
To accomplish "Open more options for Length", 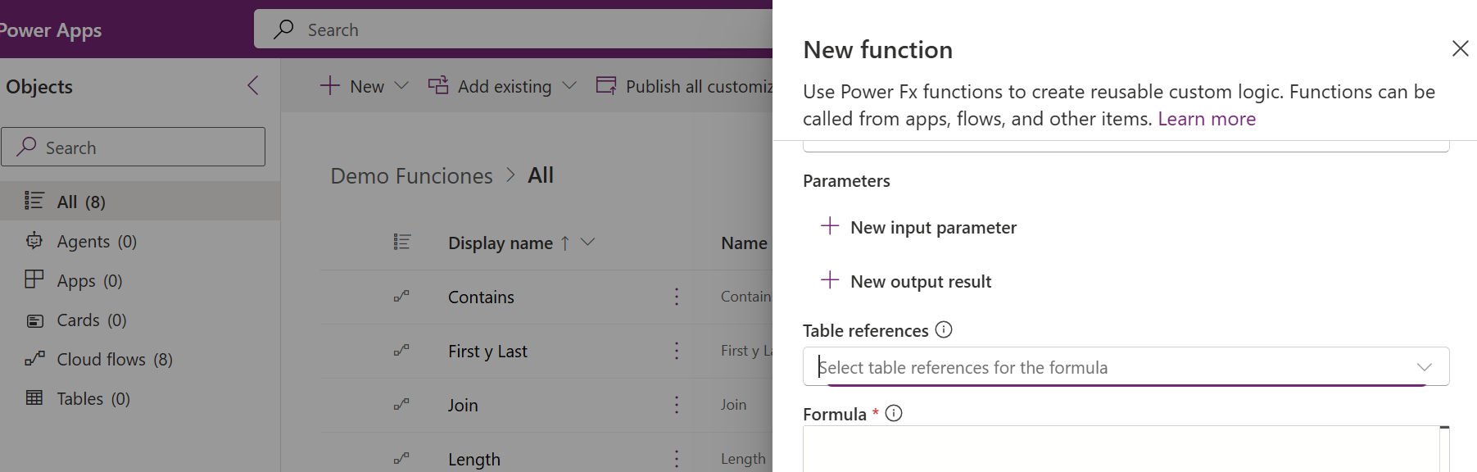I will pos(677,459).
